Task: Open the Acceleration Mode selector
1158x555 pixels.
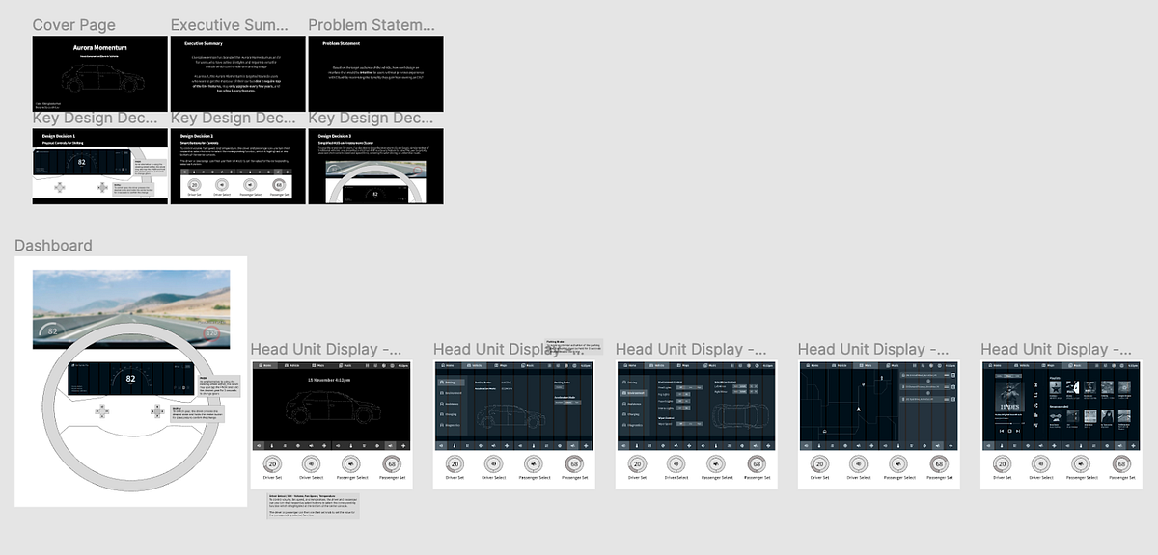Action: [x=568, y=403]
